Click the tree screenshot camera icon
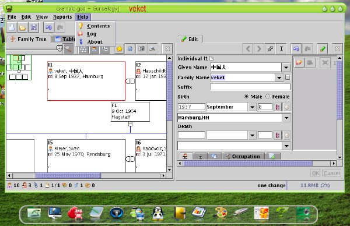The height and width of the screenshot is (226, 350). 141,49
